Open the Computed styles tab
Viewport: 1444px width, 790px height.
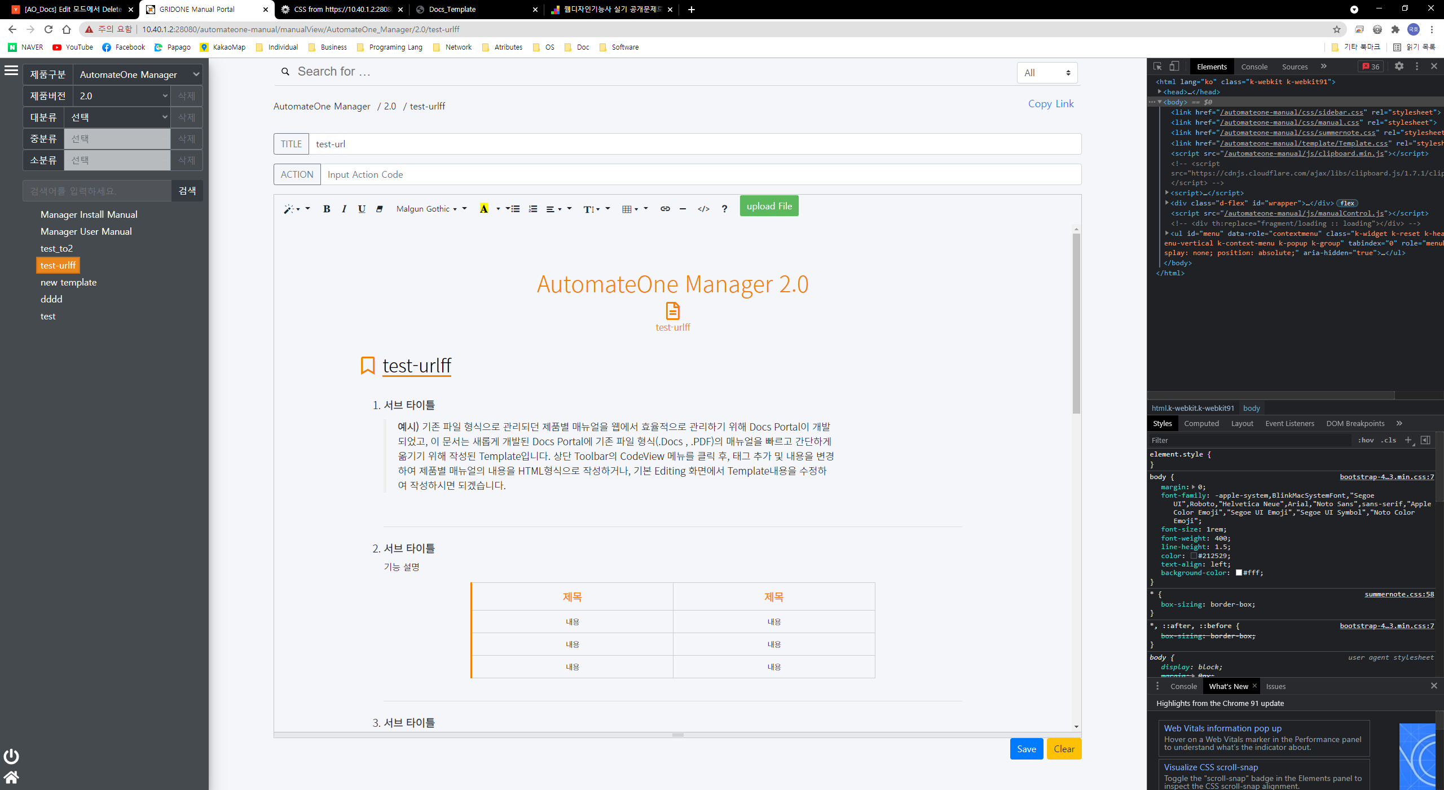pyautogui.click(x=1201, y=423)
